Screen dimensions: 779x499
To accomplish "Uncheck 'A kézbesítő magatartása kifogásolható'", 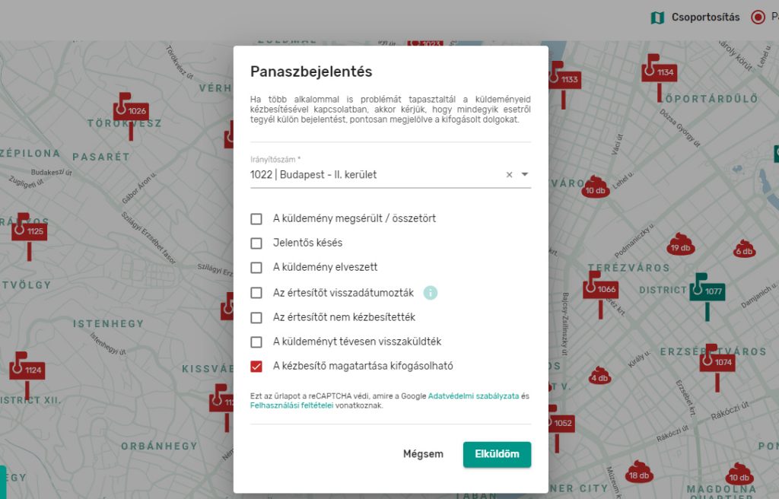I will click(x=256, y=367).
